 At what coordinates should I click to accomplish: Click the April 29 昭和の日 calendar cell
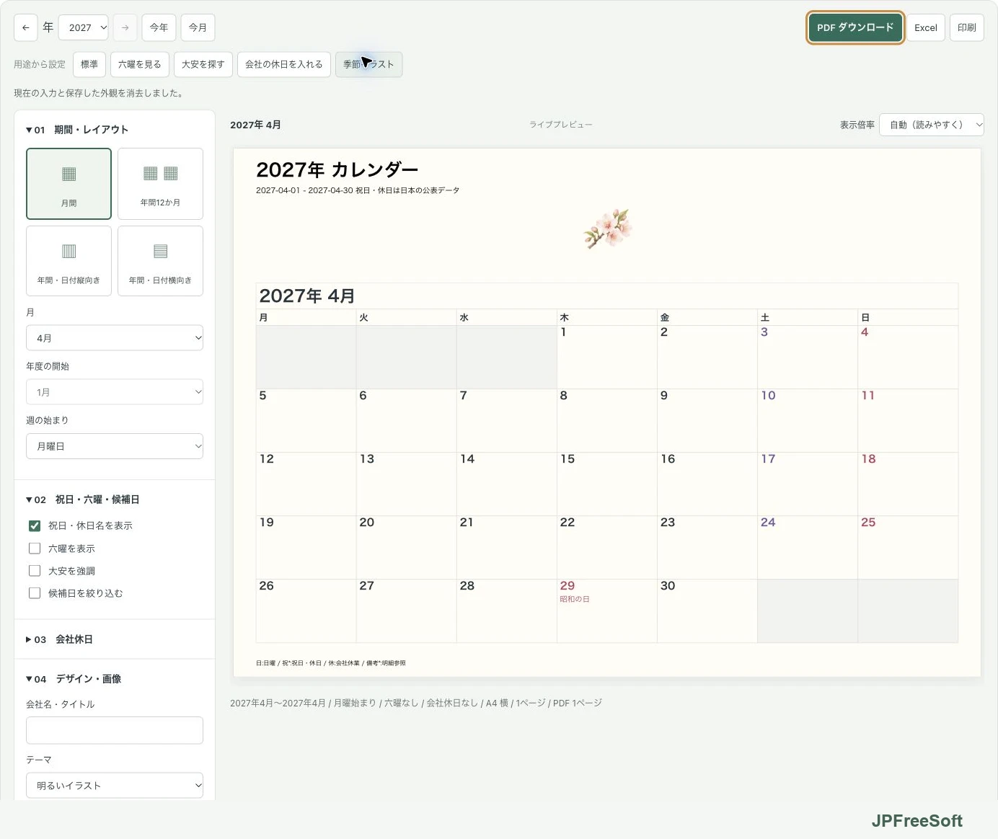tap(607, 611)
